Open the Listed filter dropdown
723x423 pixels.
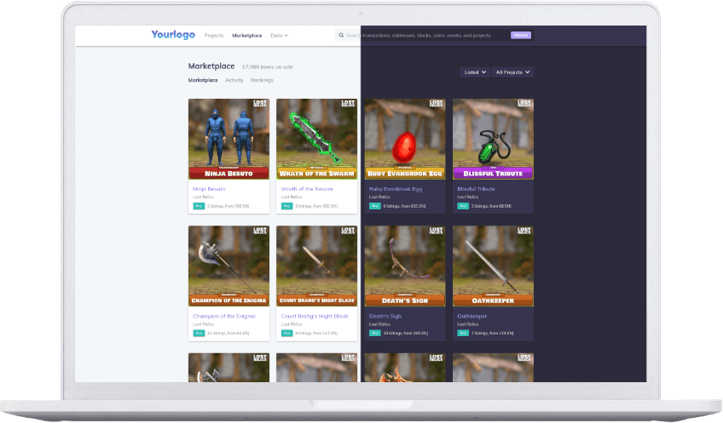point(474,72)
